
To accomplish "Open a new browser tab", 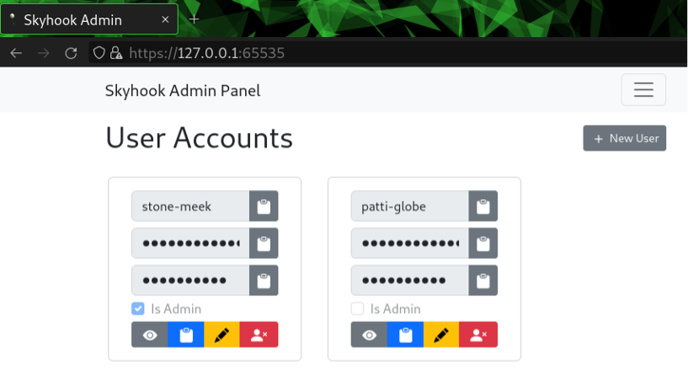I will click(x=195, y=19).
